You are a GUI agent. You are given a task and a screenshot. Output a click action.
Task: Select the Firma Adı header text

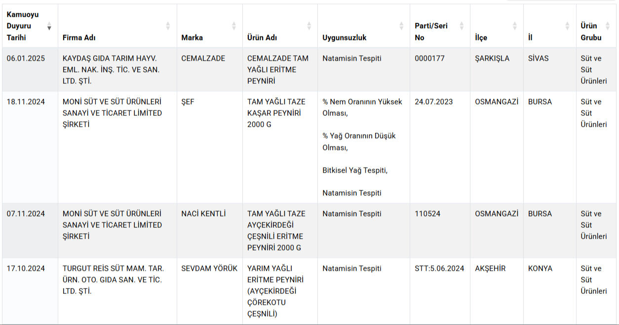point(79,37)
